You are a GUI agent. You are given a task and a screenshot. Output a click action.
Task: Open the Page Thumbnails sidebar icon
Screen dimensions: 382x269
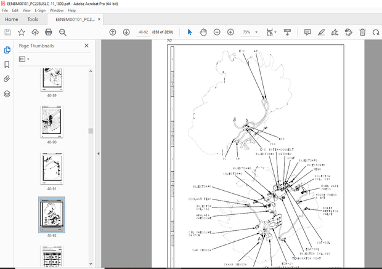click(x=7, y=50)
